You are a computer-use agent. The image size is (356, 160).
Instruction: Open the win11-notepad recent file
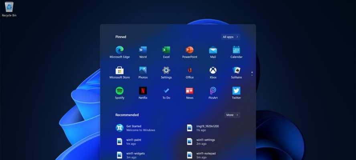point(201,155)
